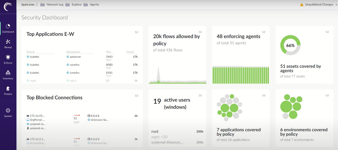Screen dimensions: 338x150
Task: Click the ellipsis bubble in applications chart
Action: click(x=240, y=104)
